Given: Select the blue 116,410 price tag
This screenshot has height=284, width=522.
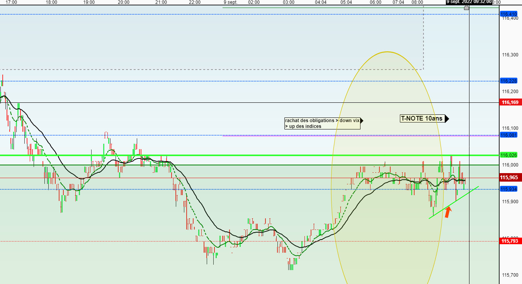Looking at the screenshot, I should click(508, 14).
